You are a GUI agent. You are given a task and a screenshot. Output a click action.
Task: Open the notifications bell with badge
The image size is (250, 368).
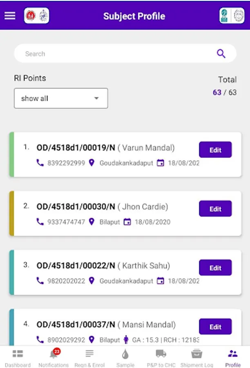click(53, 354)
